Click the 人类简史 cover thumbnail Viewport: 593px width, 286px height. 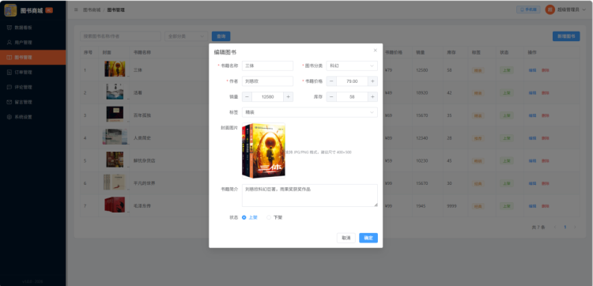tap(115, 137)
